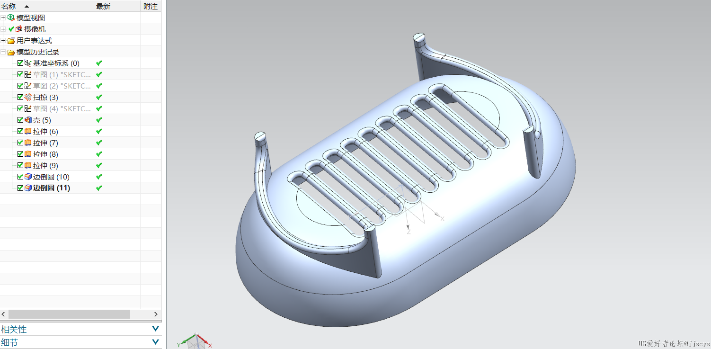Click the view orientation triad in viewport corner
The image size is (711, 349).
[195, 341]
